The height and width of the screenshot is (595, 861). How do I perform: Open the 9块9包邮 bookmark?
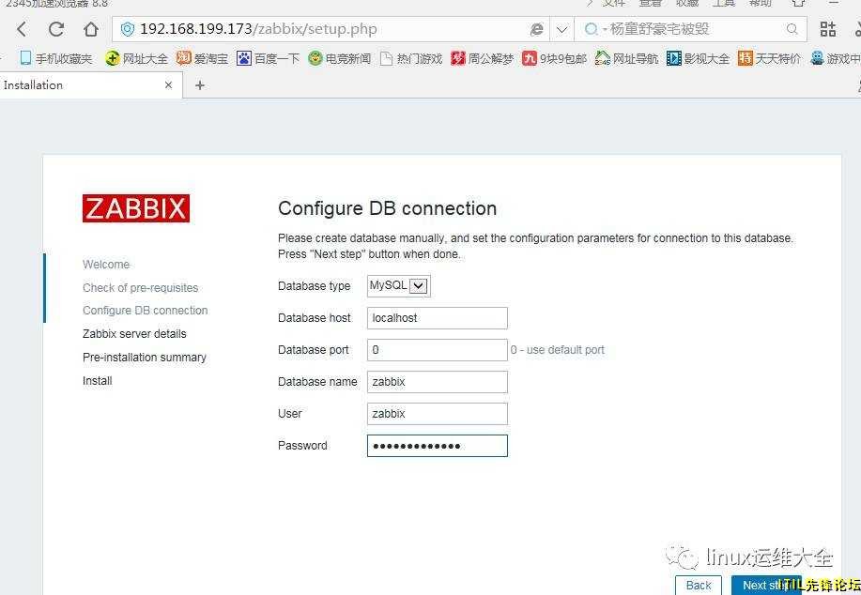[555, 58]
